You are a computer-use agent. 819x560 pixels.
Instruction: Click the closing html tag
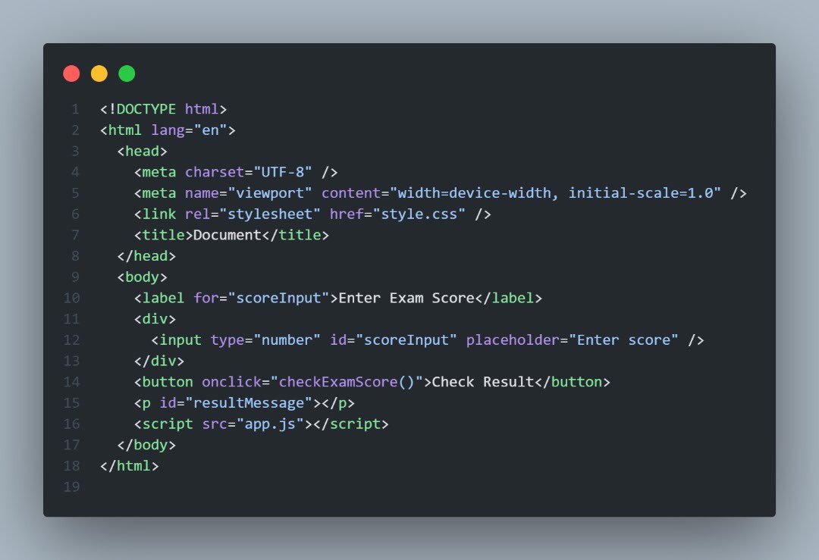(x=130, y=466)
